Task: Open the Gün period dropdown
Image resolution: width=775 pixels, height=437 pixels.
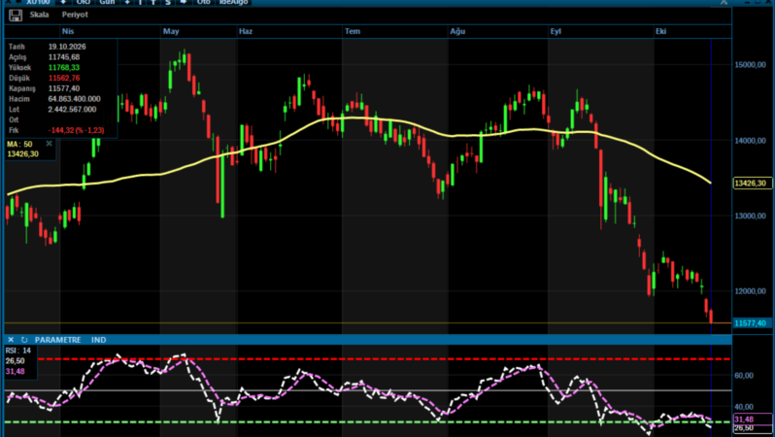Action: tap(107, 2)
